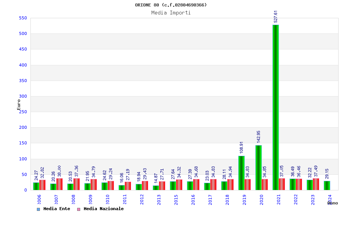
Task: Click the 2019 year axis label
Action: coord(244,199)
